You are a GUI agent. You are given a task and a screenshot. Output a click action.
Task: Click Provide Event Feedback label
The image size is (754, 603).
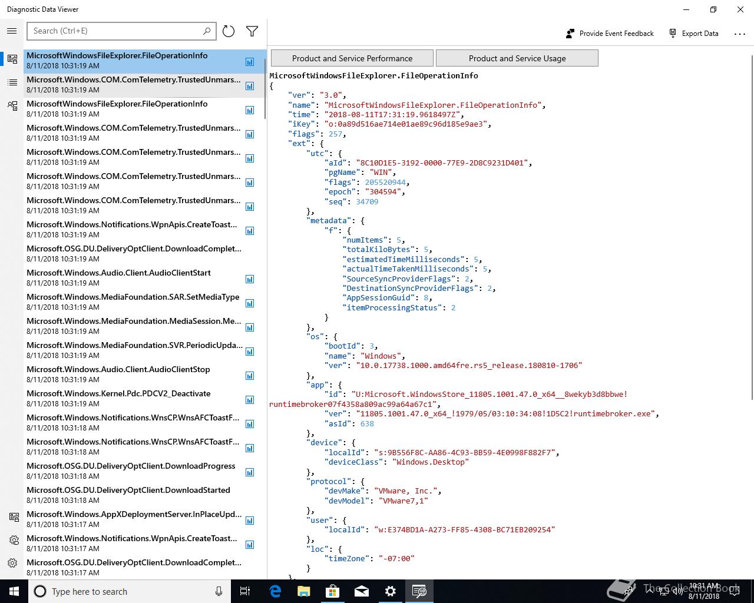[617, 34]
